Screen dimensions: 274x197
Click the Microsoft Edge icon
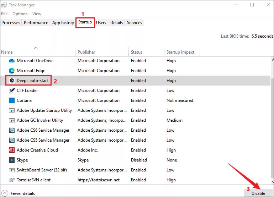point(12,71)
